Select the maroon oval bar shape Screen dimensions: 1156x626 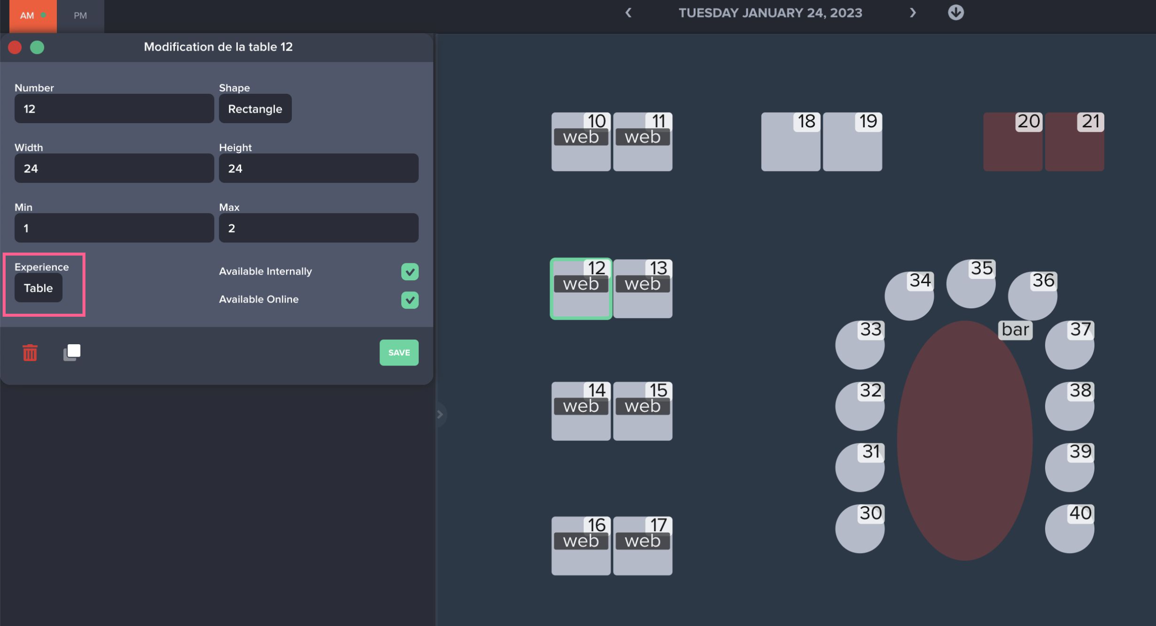(964, 440)
